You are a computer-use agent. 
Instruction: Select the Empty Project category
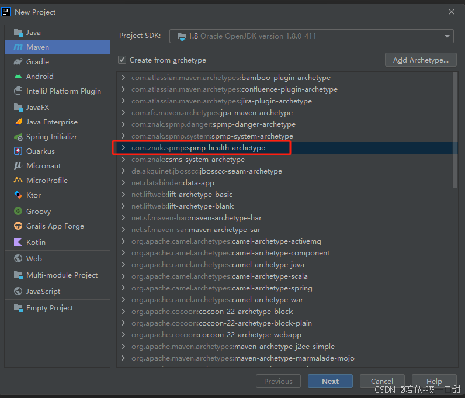pyautogui.click(x=49, y=308)
